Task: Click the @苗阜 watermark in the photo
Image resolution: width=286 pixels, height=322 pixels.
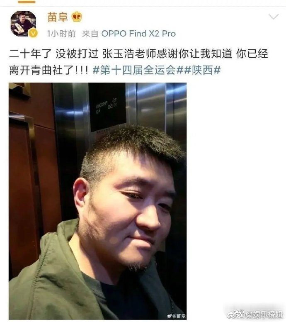Action: coord(179,316)
